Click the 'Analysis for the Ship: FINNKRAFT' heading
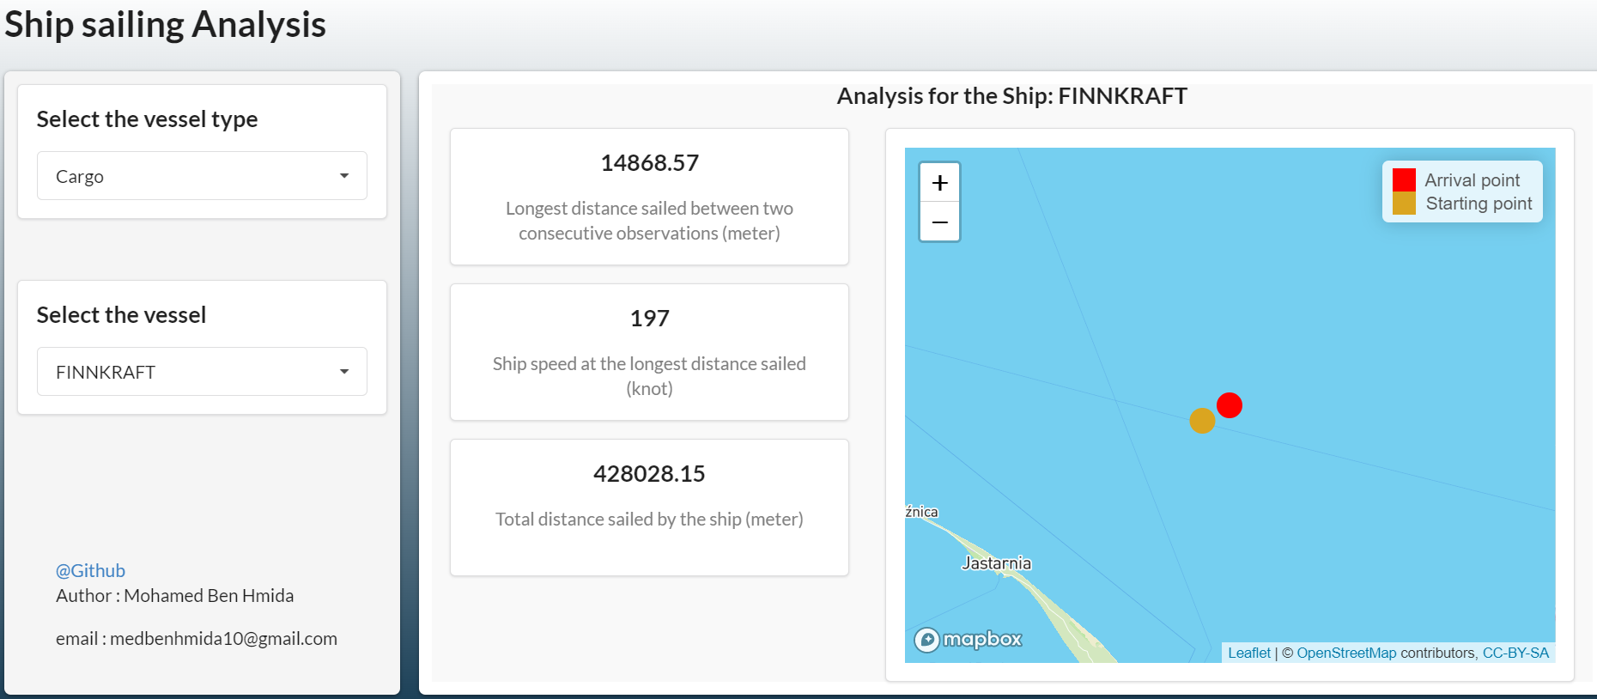This screenshot has width=1597, height=699. coord(1012,96)
